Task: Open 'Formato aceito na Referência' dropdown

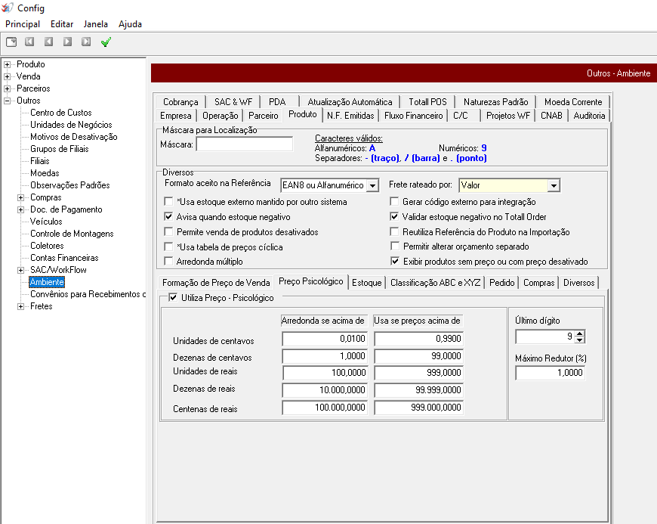Action: point(372,185)
